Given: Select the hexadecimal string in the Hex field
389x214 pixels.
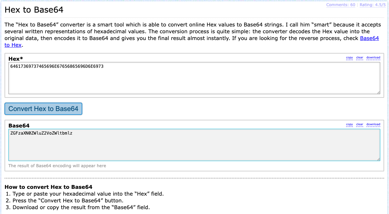Looking at the screenshot, I should [56, 66].
